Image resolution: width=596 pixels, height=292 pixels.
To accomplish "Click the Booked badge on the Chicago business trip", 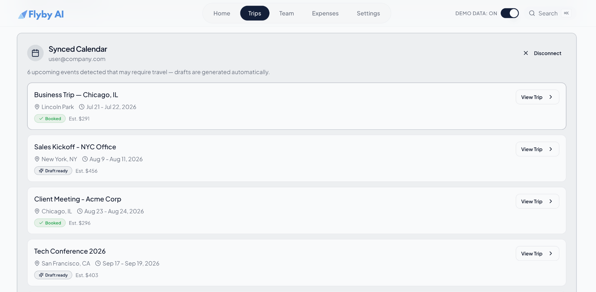I will pos(50,119).
